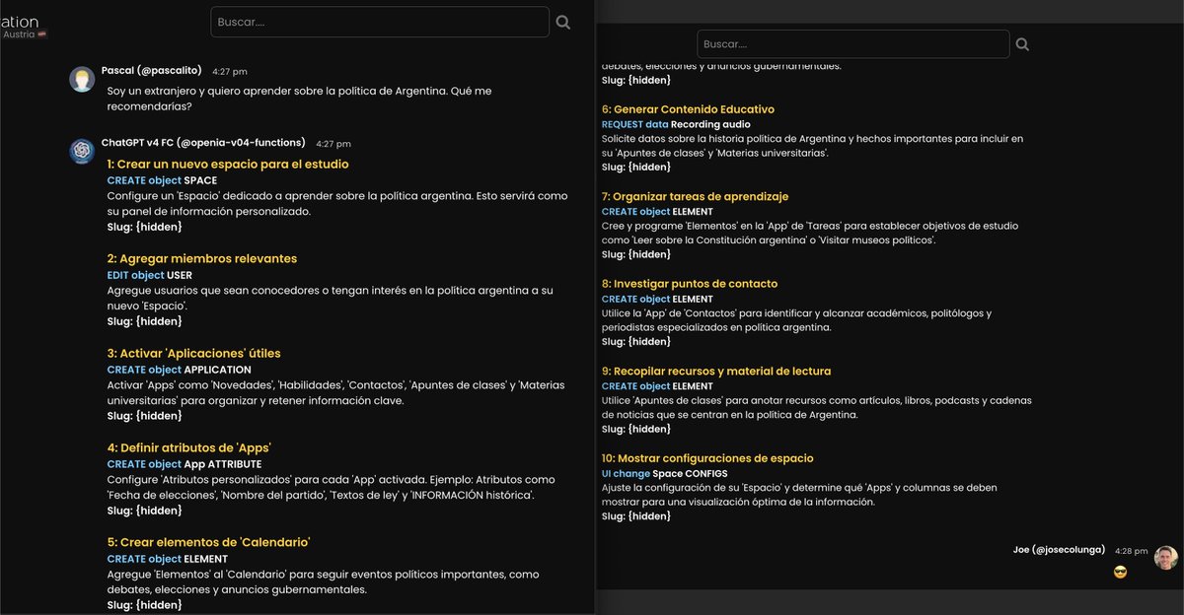The height and width of the screenshot is (615, 1184).
Task: Click 'CREATE object APPLICATION' action label
Action: point(180,371)
